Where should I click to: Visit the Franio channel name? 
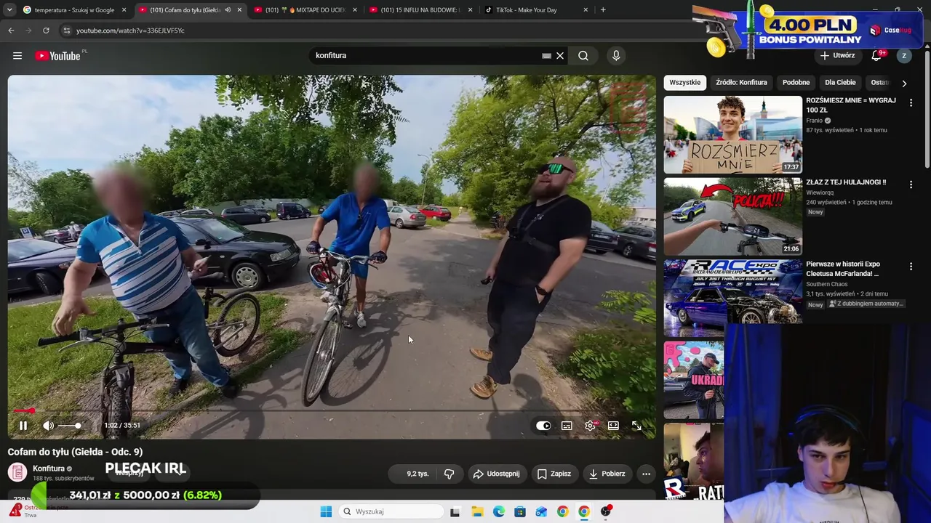click(x=814, y=121)
